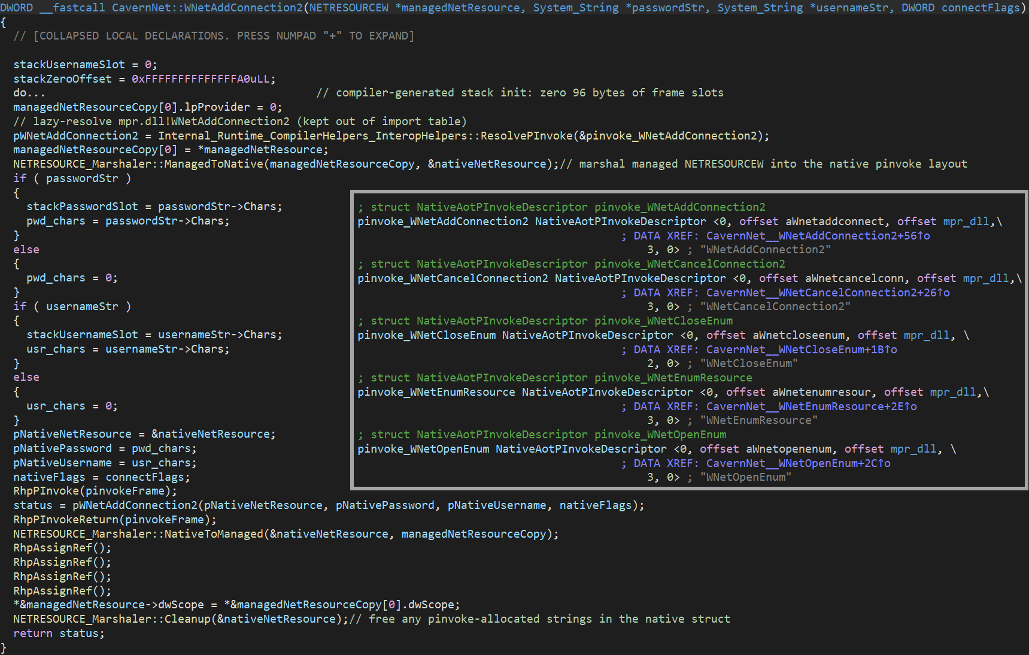Click the managedNetResource->dwScope assignment line

point(236,605)
